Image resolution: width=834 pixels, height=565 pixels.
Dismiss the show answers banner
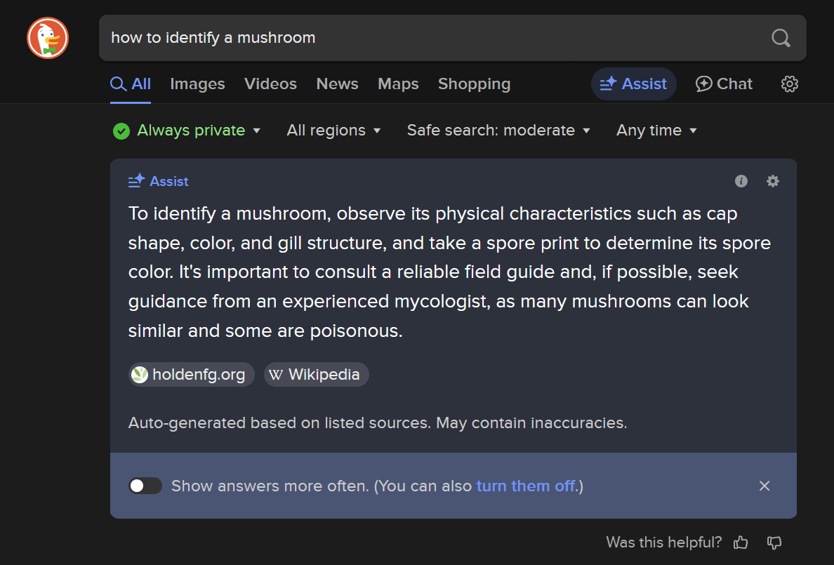[764, 486]
